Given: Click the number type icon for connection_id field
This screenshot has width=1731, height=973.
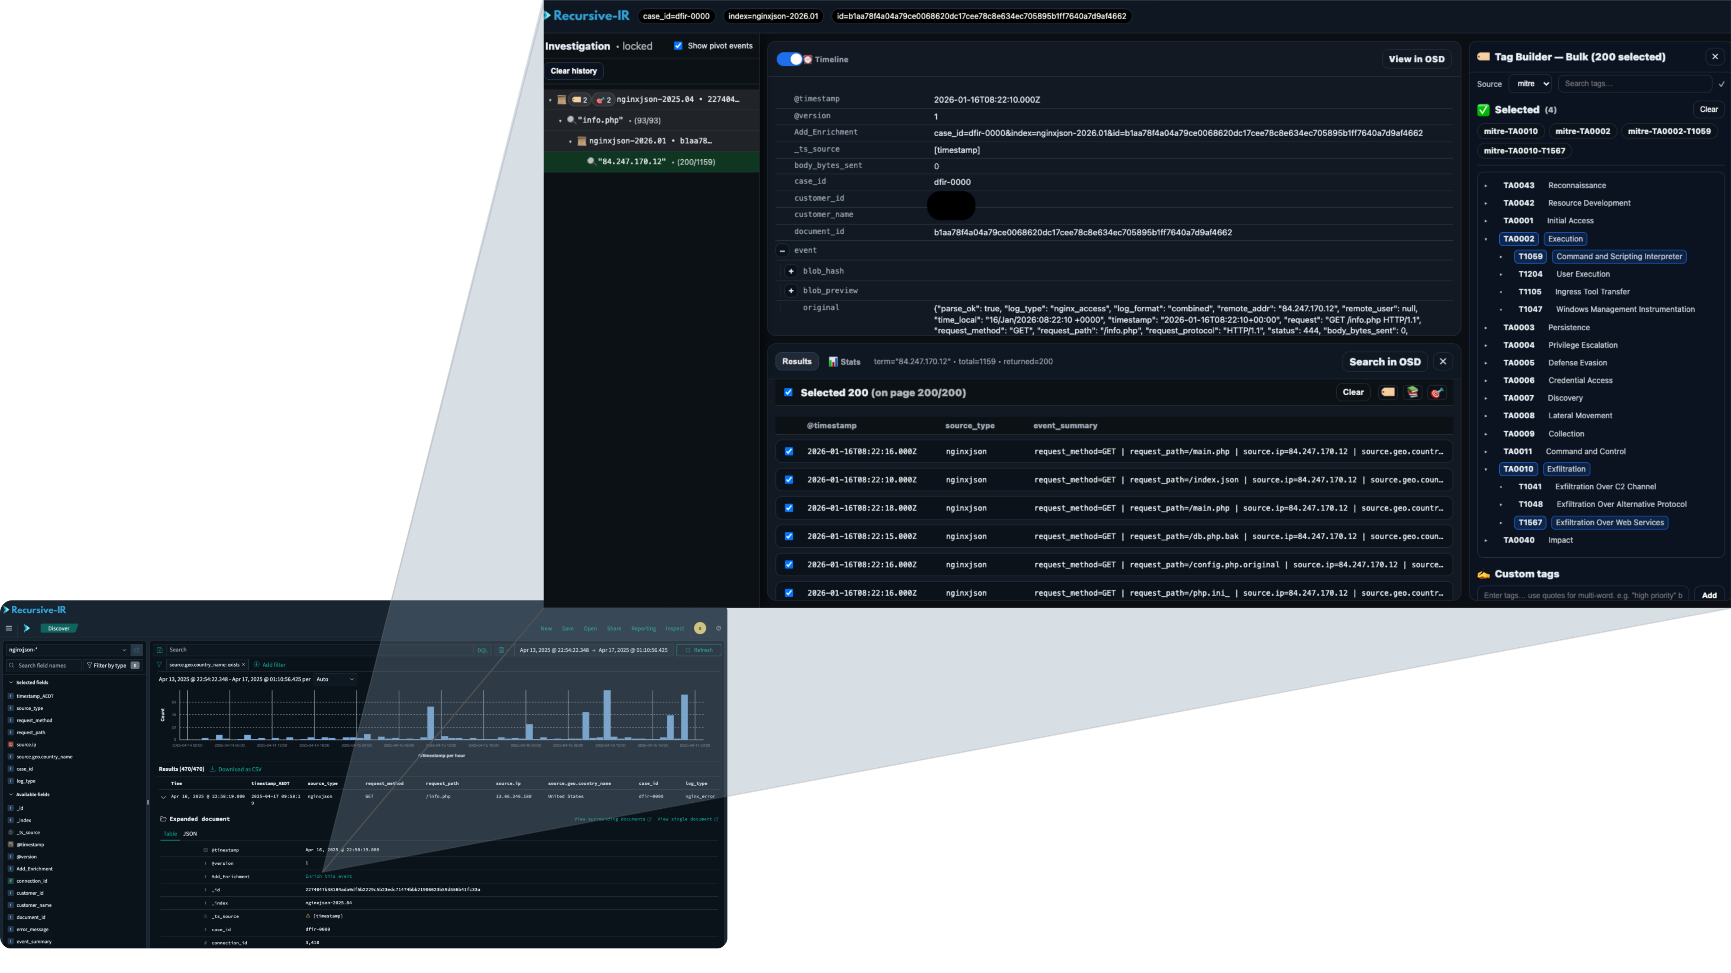Looking at the screenshot, I should [11, 881].
